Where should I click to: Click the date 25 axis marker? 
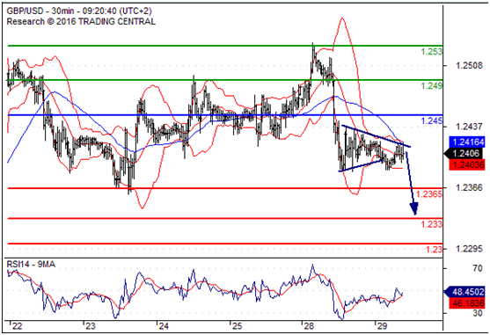coord(238,326)
